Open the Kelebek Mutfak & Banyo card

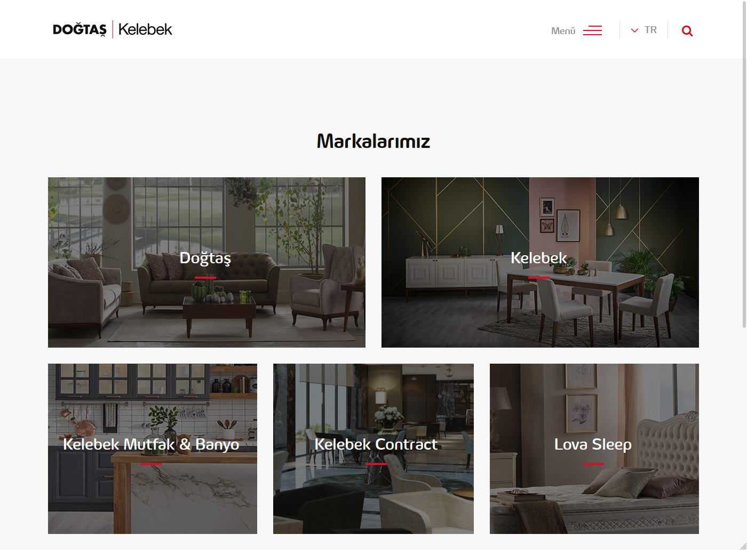pyautogui.click(x=153, y=449)
